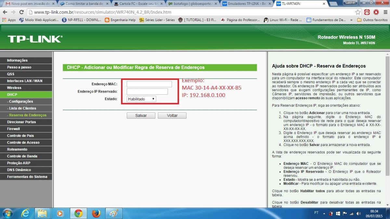
Task: Click the browser back arrow
Action: pos(5,12)
